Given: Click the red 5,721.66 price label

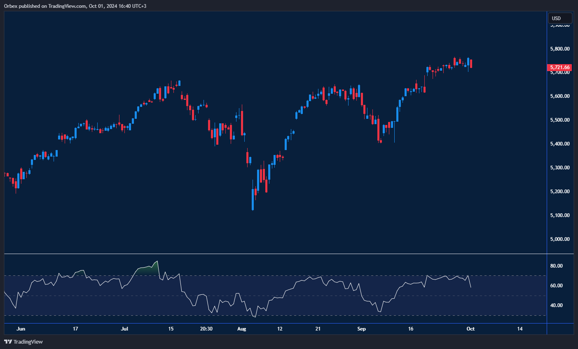Looking at the screenshot, I should [x=559, y=67].
